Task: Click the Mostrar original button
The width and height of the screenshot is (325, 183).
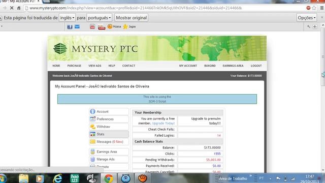Action: [x=132, y=18]
